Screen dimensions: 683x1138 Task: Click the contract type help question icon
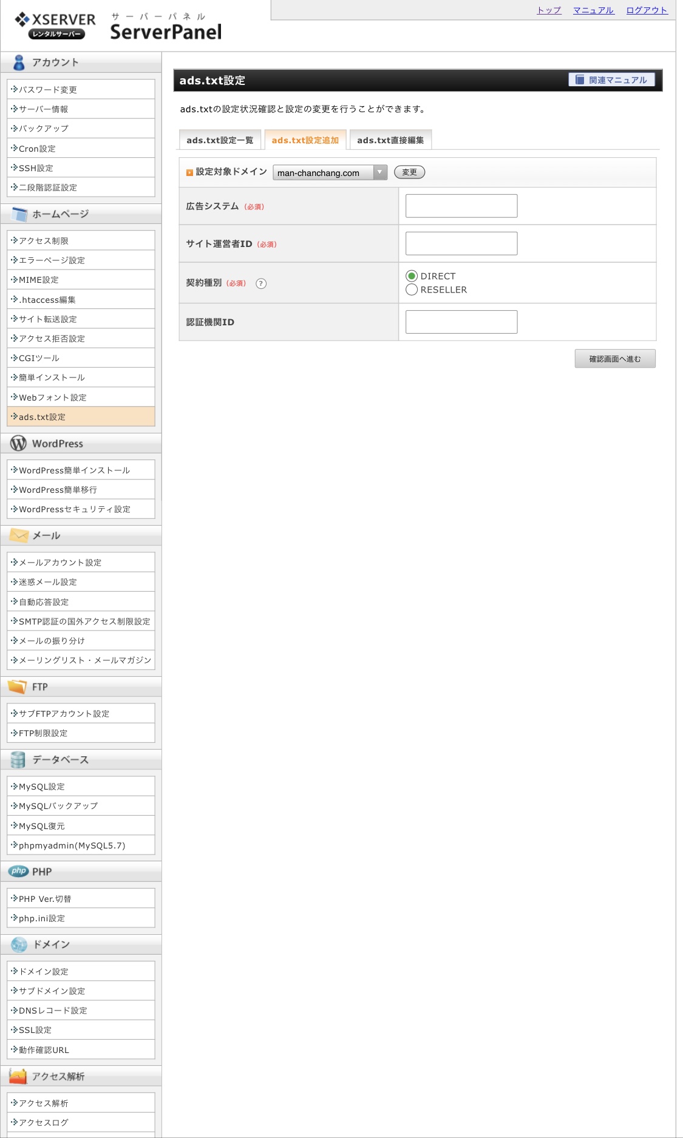261,283
